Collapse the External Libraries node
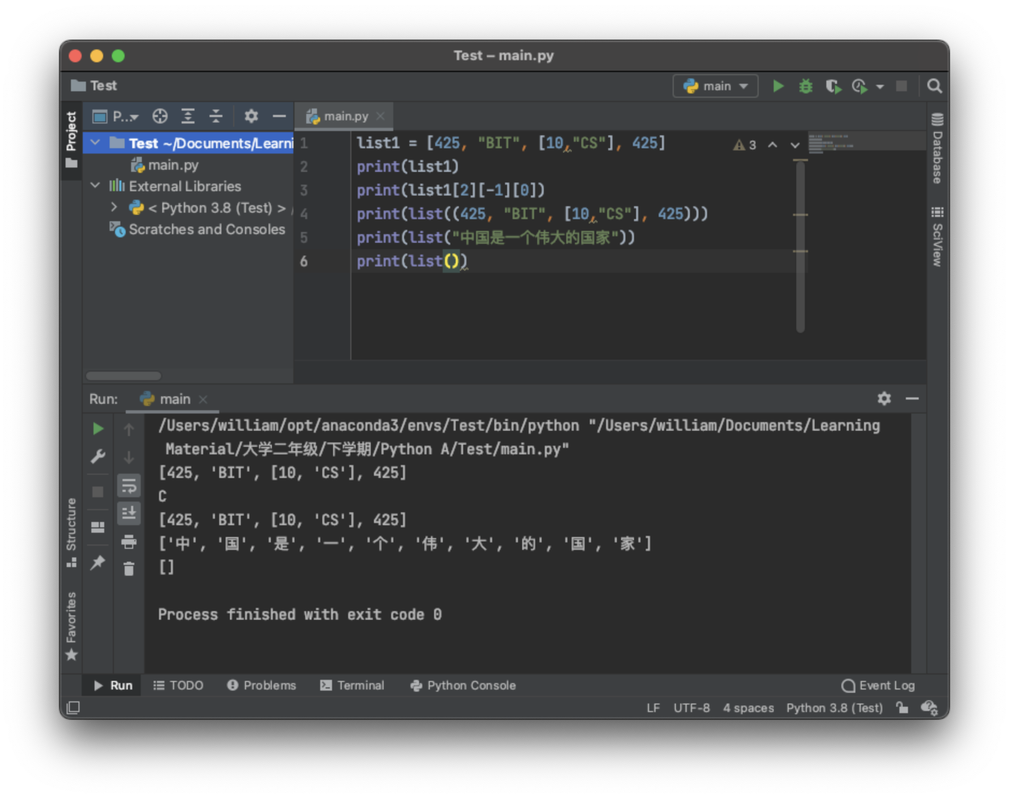Image resolution: width=1009 pixels, height=798 pixels. (x=96, y=186)
